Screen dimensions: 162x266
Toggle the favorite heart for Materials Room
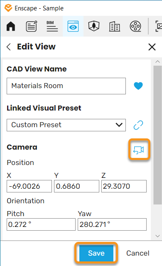[x=138, y=86]
